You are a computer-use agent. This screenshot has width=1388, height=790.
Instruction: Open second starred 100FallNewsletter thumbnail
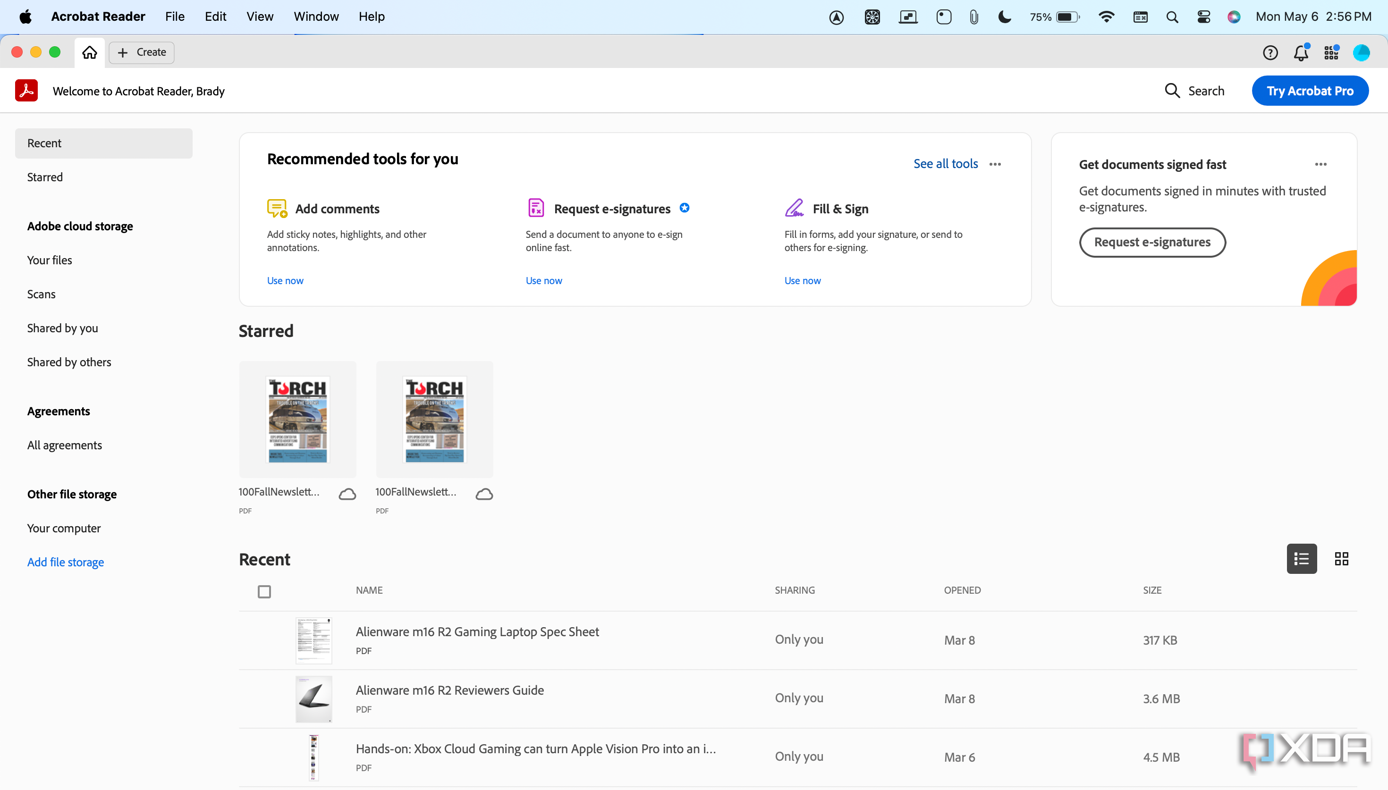tap(435, 420)
